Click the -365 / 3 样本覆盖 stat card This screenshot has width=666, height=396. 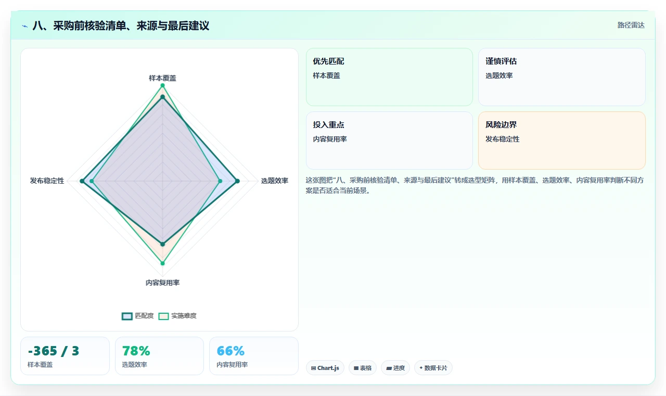[65, 356]
